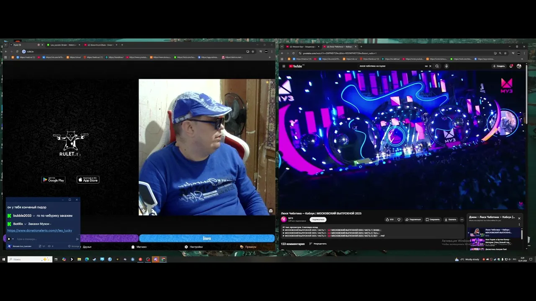
Task: Open 'Магазин' section on rulet.tv
Action: [x=139, y=247]
